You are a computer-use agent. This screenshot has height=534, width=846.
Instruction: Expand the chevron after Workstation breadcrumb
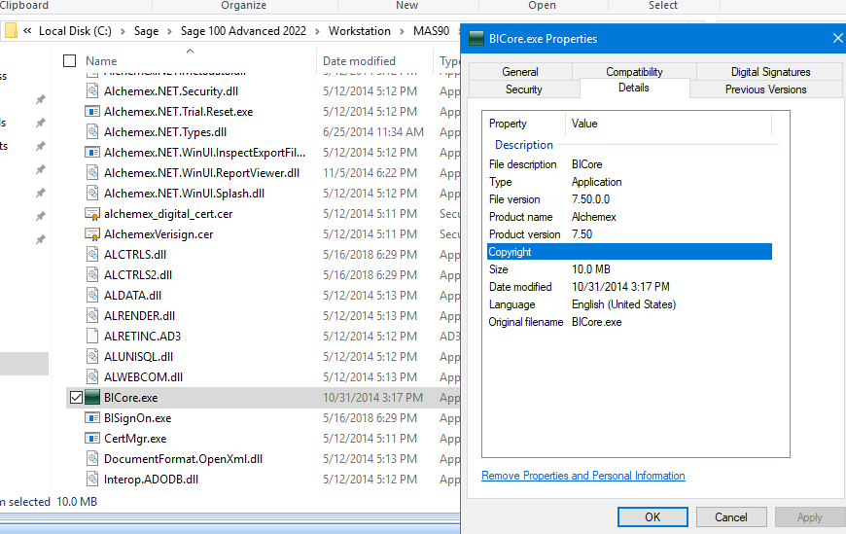click(x=402, y=31)
